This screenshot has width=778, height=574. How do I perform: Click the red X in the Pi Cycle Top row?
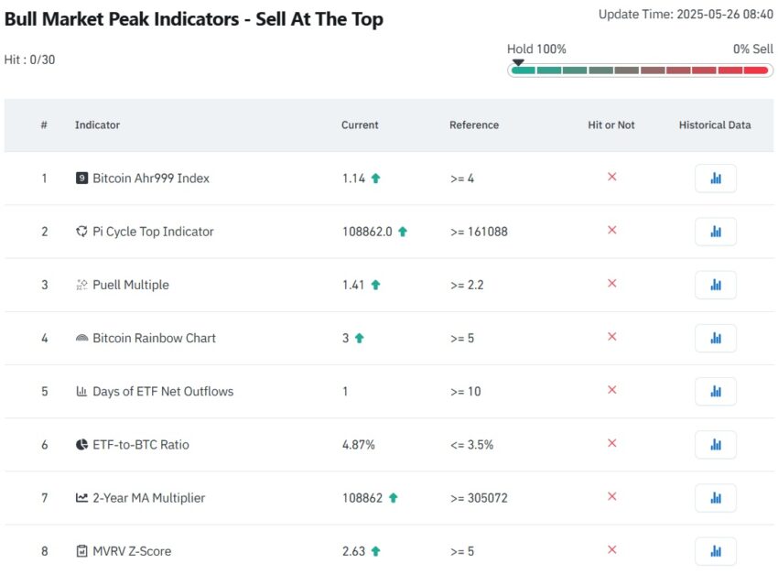click(x=611, y=230)
